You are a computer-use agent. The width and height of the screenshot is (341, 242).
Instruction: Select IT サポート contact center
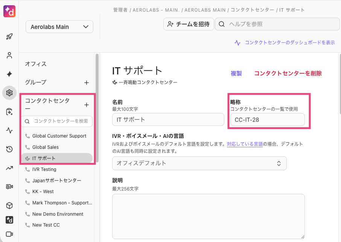pos(57,158)
